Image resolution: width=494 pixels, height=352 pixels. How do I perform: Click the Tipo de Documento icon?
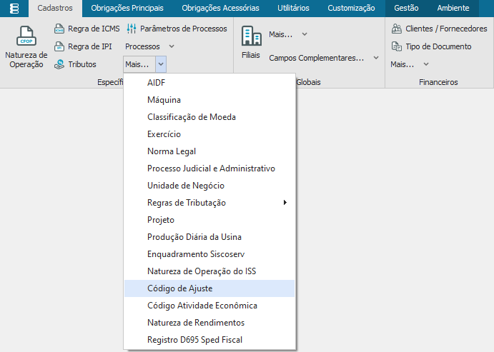coord(396,46)
